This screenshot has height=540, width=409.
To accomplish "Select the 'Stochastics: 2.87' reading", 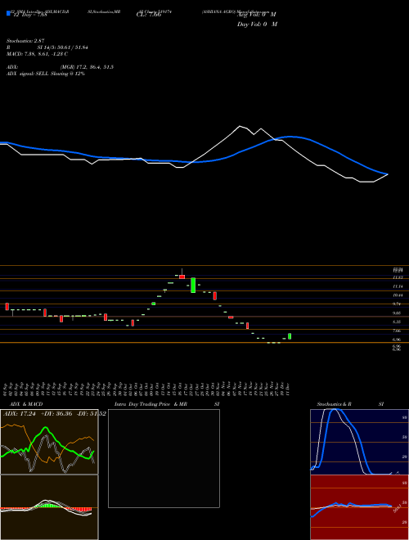I will pos(25,41).
